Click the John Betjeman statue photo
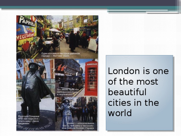Screen dimensions: 181x136 click(36, 95)
